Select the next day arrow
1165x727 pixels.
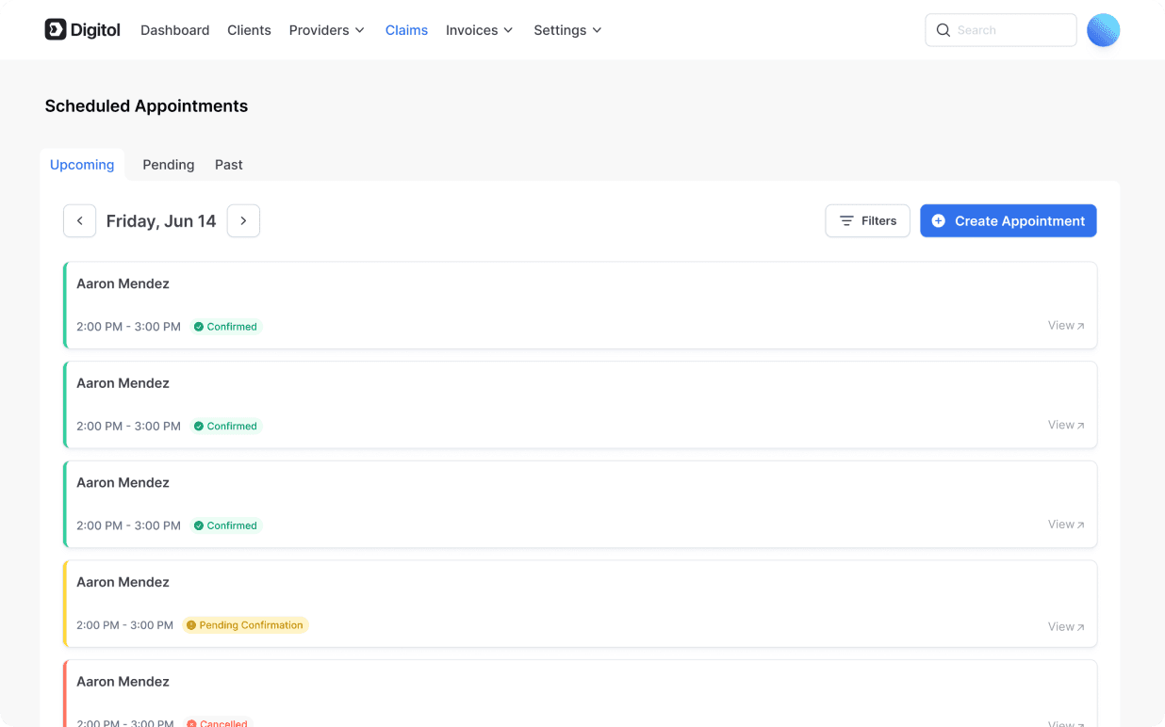[243, 220]
